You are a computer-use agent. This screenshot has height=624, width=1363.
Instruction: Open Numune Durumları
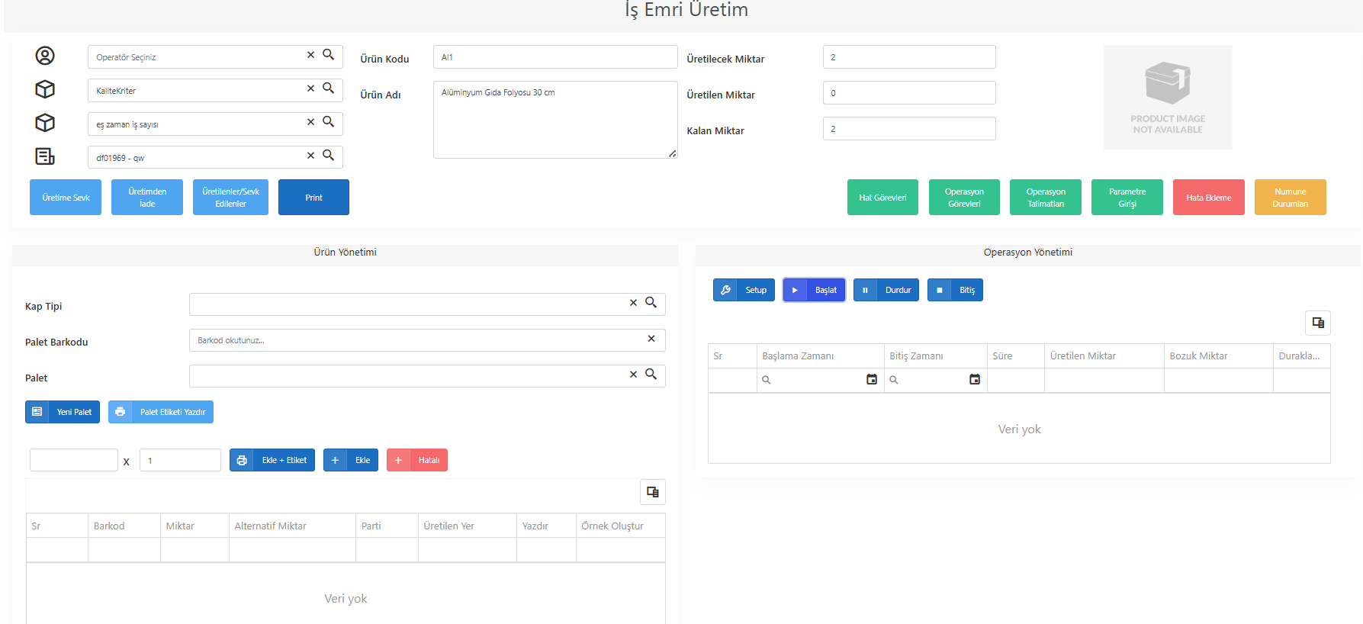[1291, 198]
